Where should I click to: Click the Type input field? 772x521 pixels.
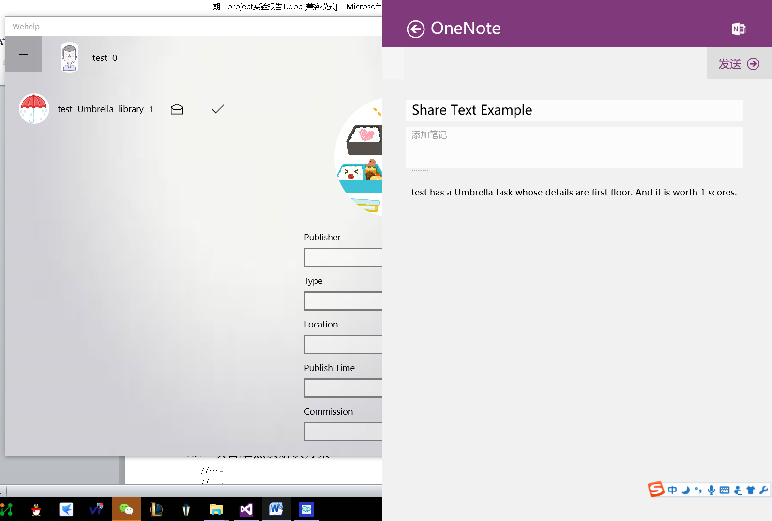point(343,301)
